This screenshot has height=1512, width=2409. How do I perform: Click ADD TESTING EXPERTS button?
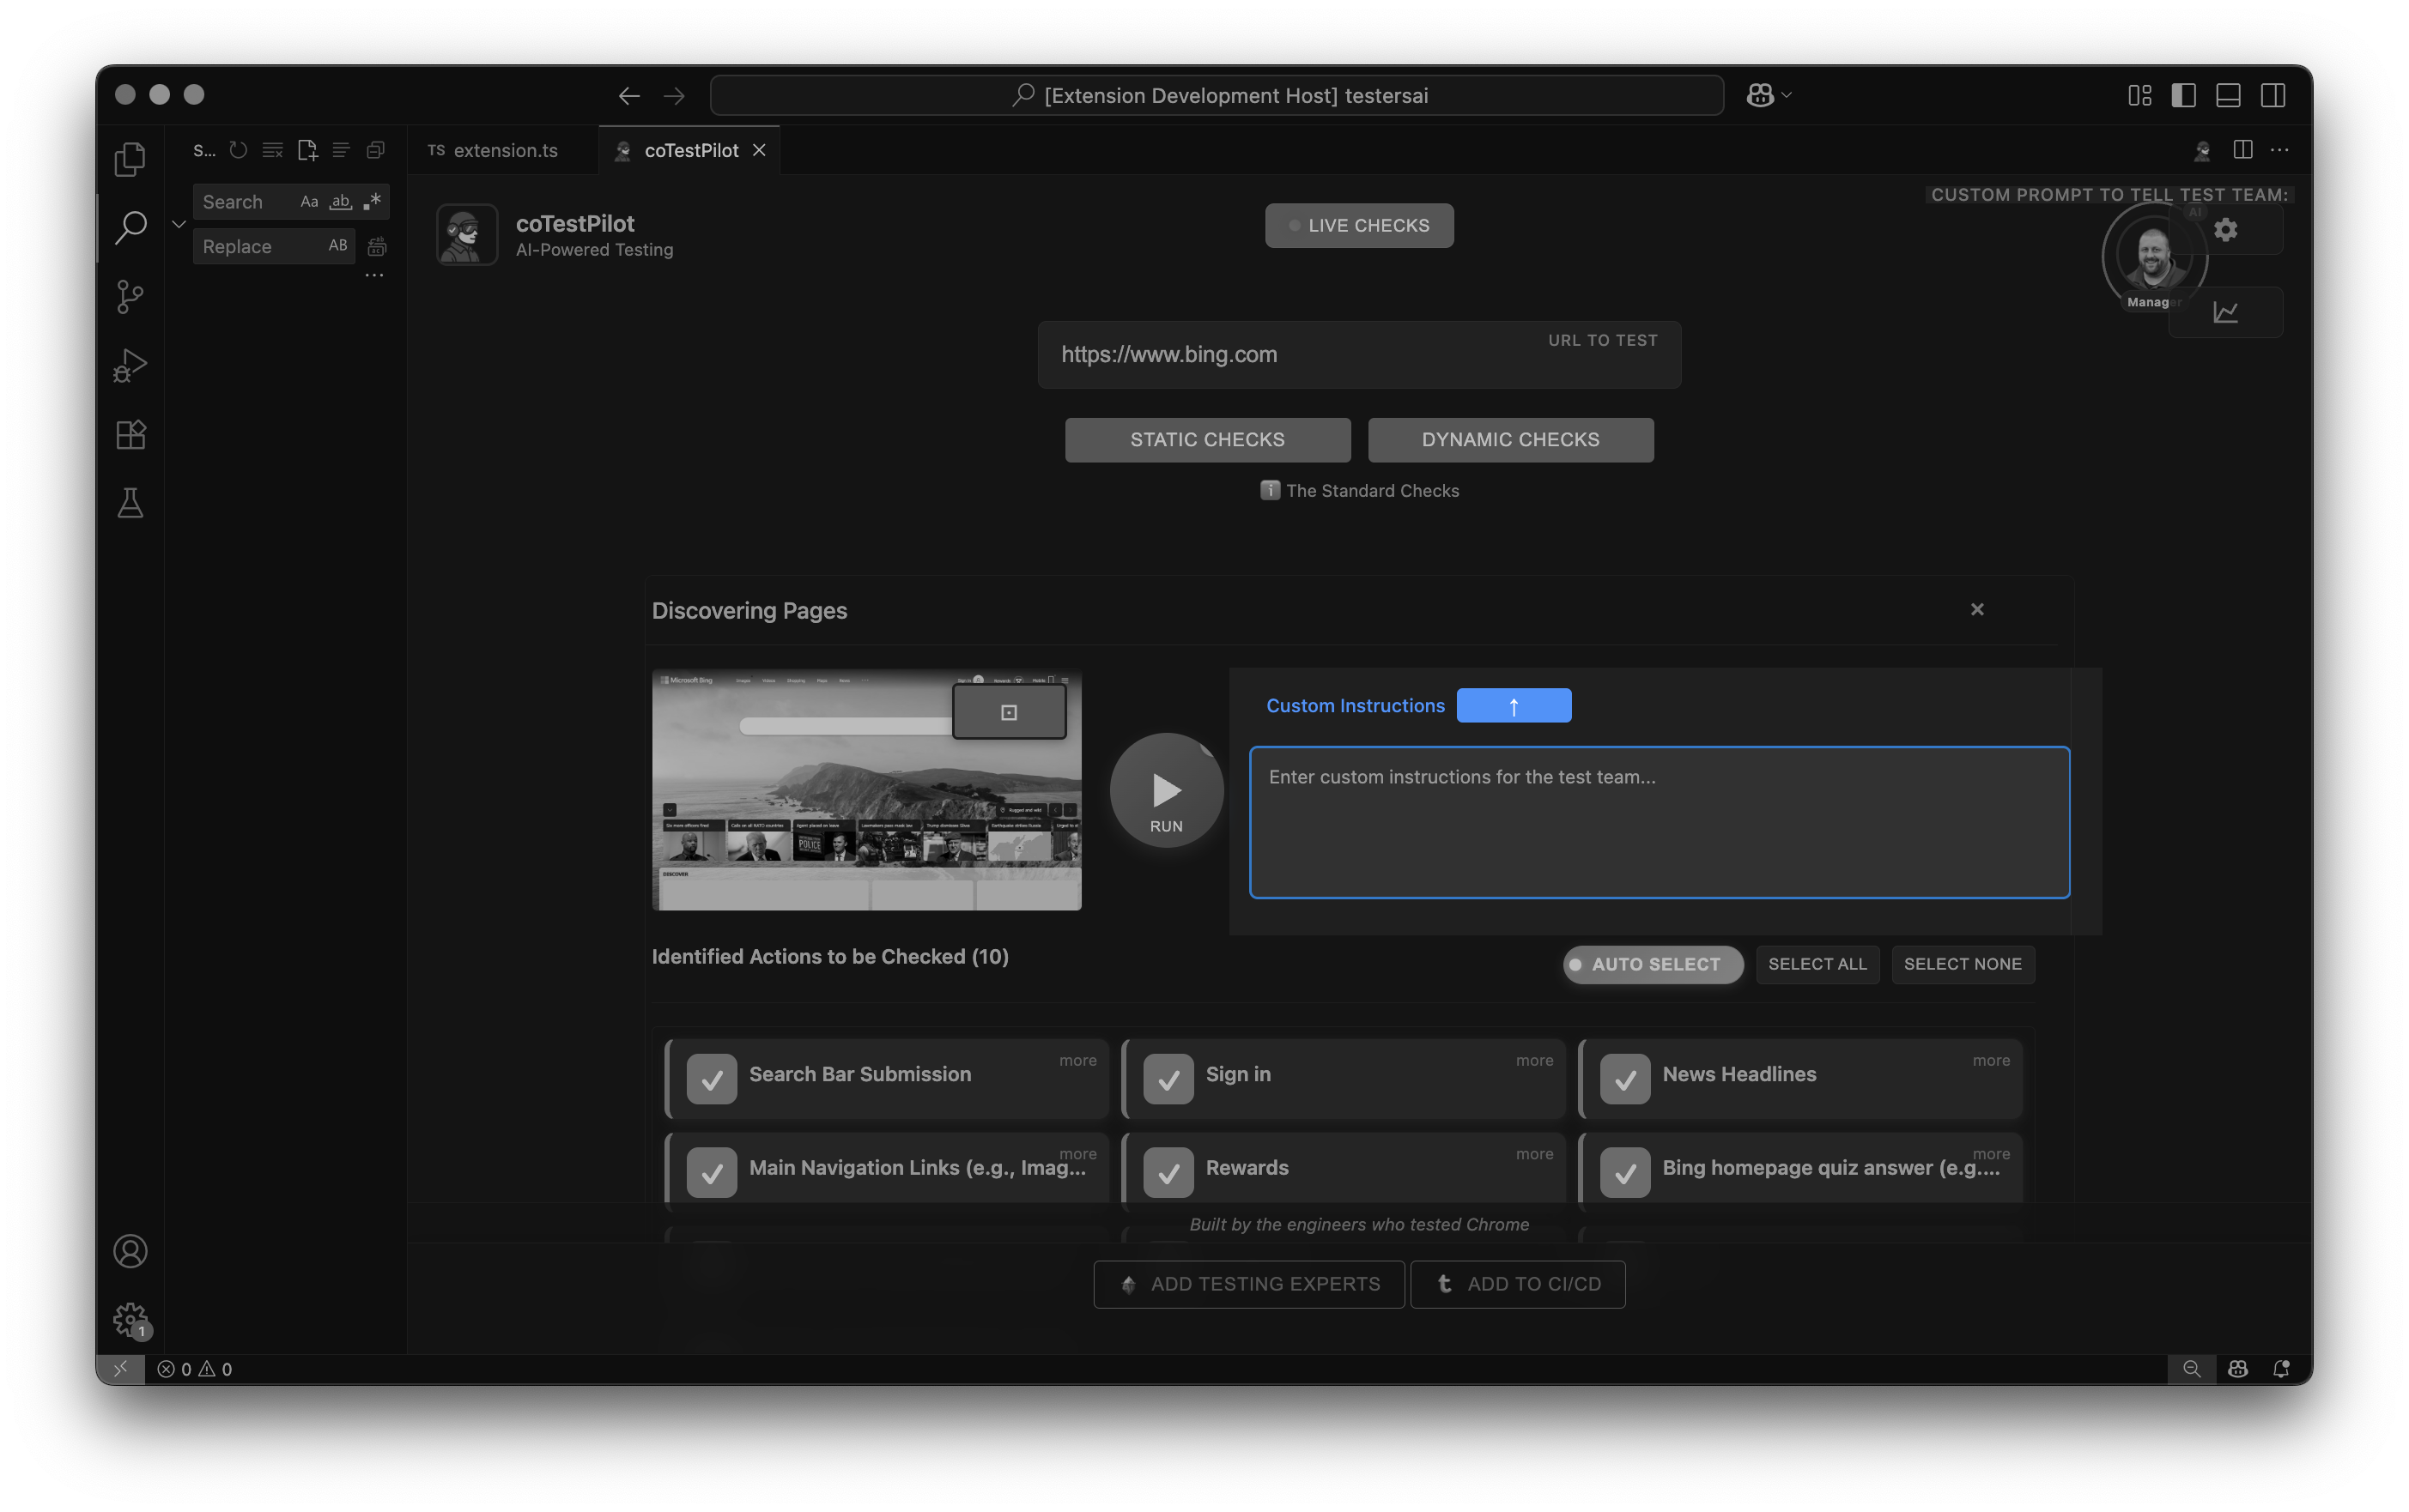pos(1248,1284)
